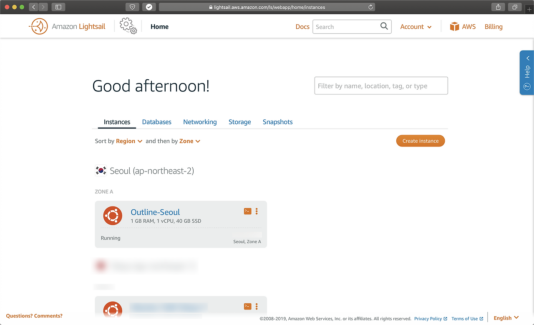Click the AWS cube icon
This screenshot has width=534, height=325.
coord(454,27)
